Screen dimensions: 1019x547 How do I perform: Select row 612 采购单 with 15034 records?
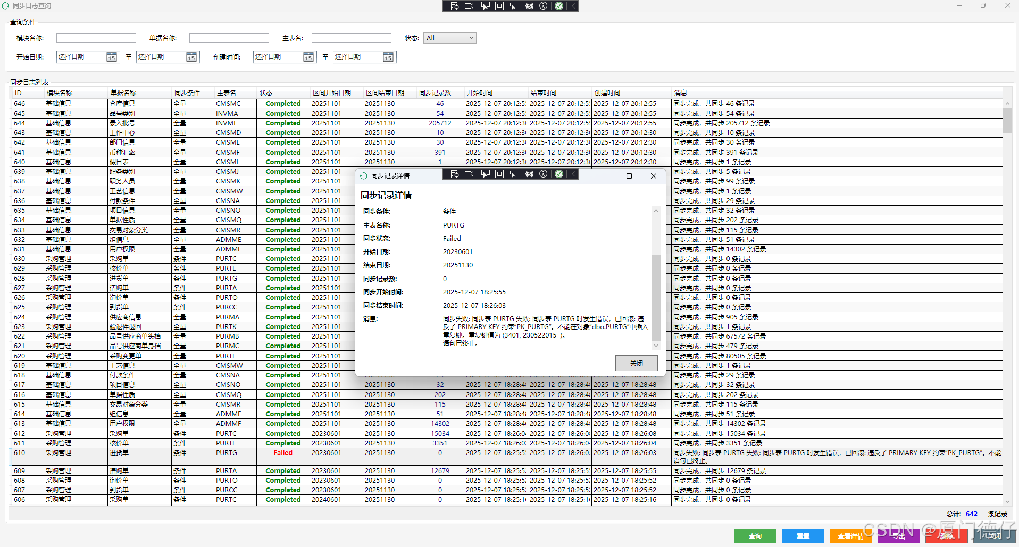pyautogui.click(x=507, y=434)
